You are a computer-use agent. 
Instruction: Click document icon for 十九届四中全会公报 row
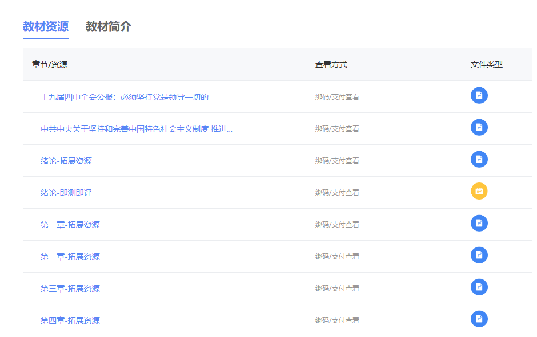(479, 95)
